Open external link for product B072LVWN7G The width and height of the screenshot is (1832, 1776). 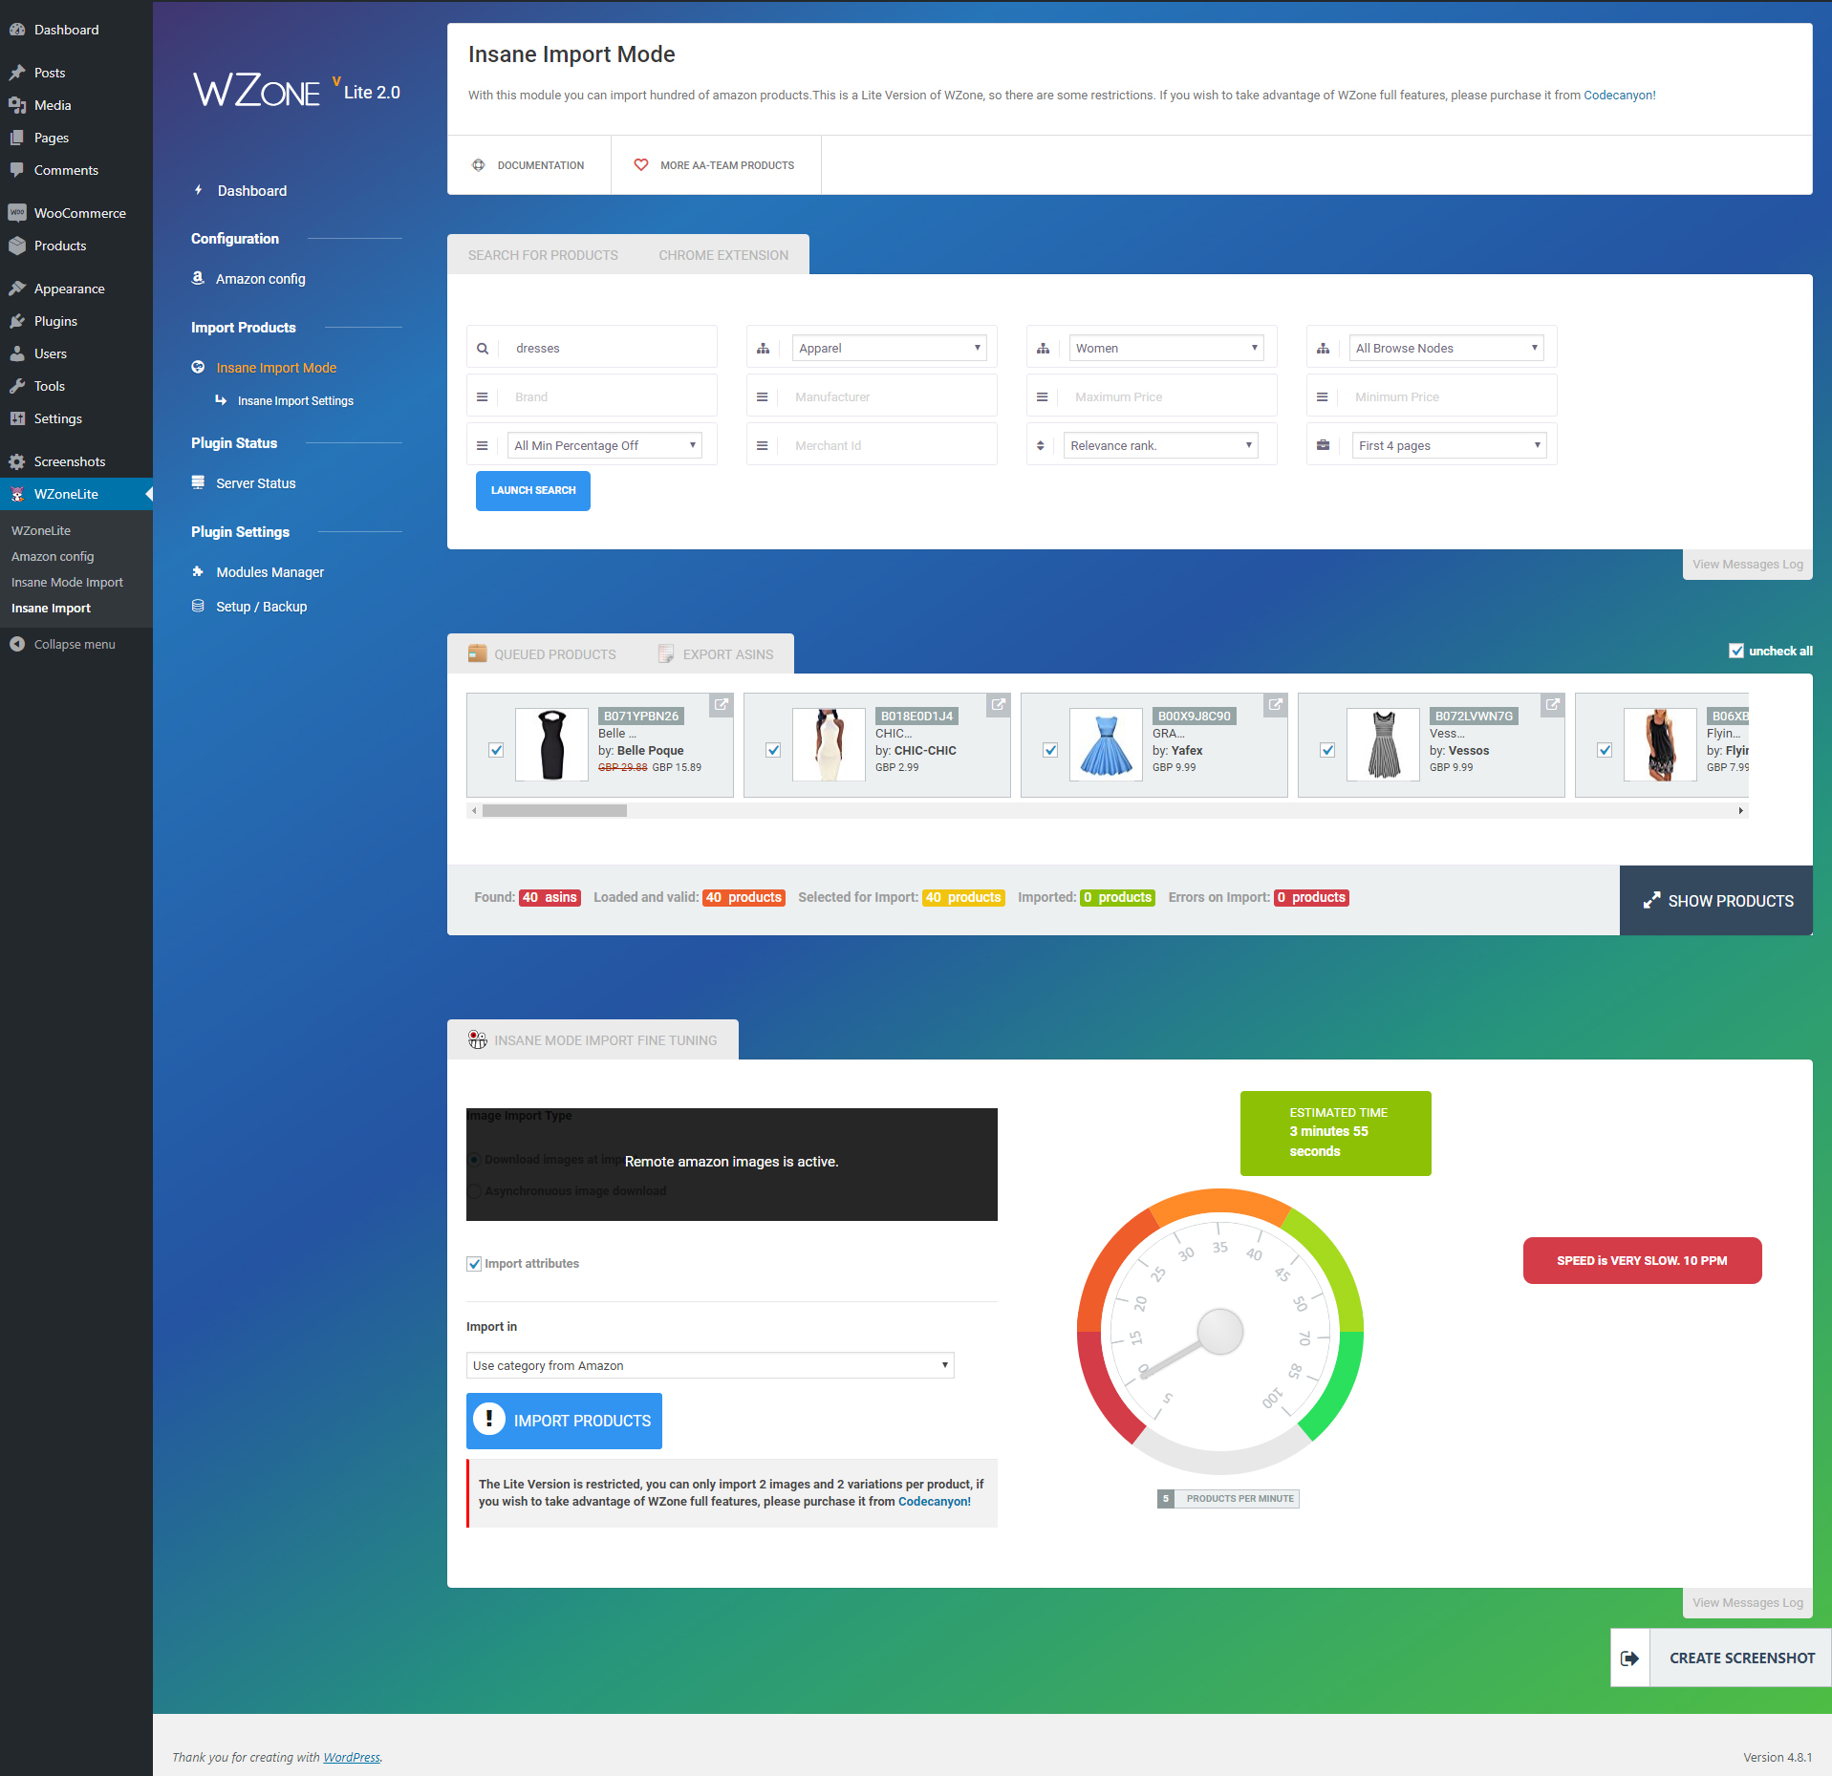point(1553,705)
